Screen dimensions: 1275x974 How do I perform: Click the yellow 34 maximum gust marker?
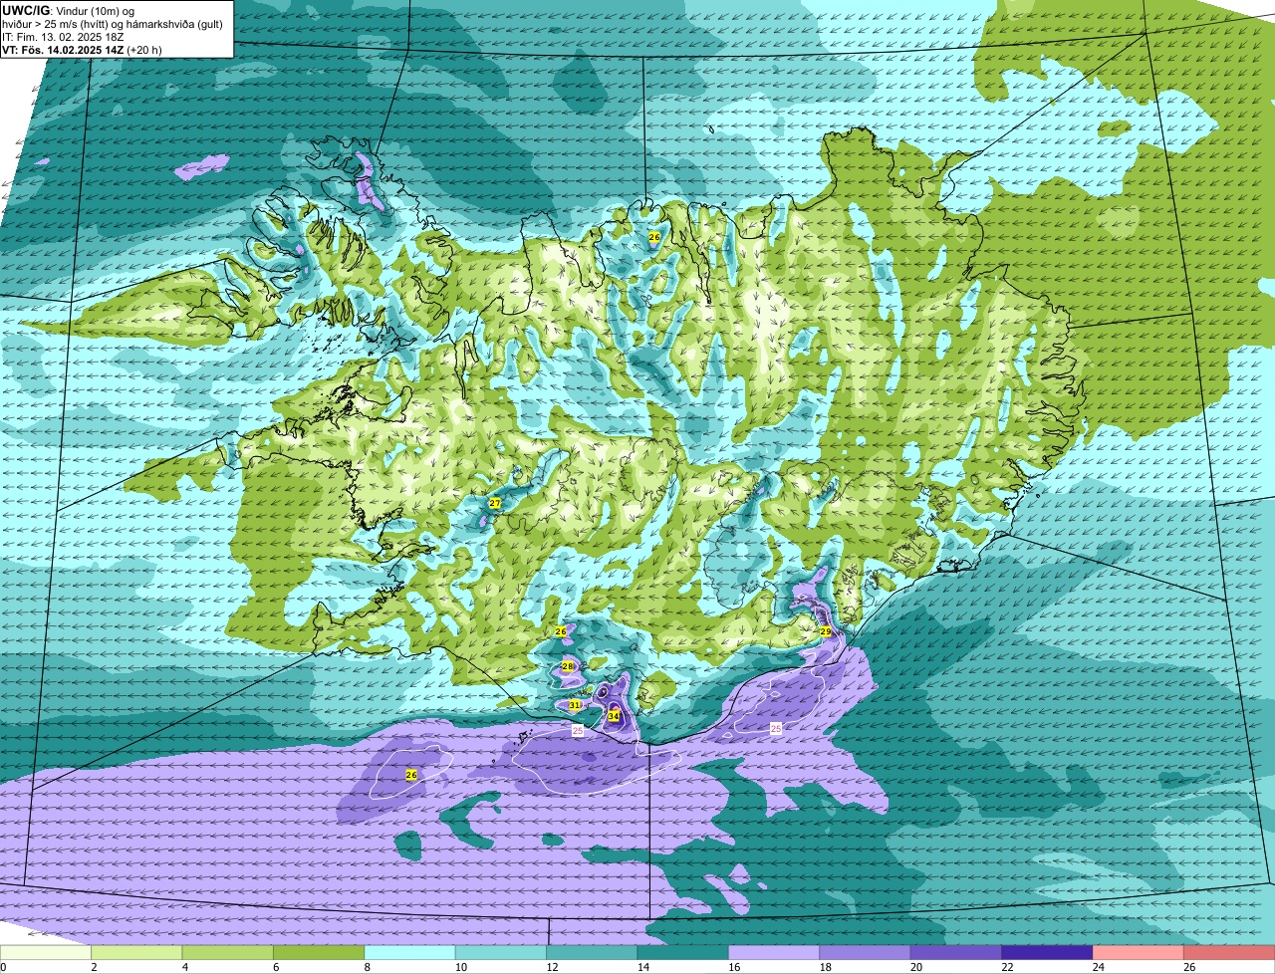click(x=614, y=716)
